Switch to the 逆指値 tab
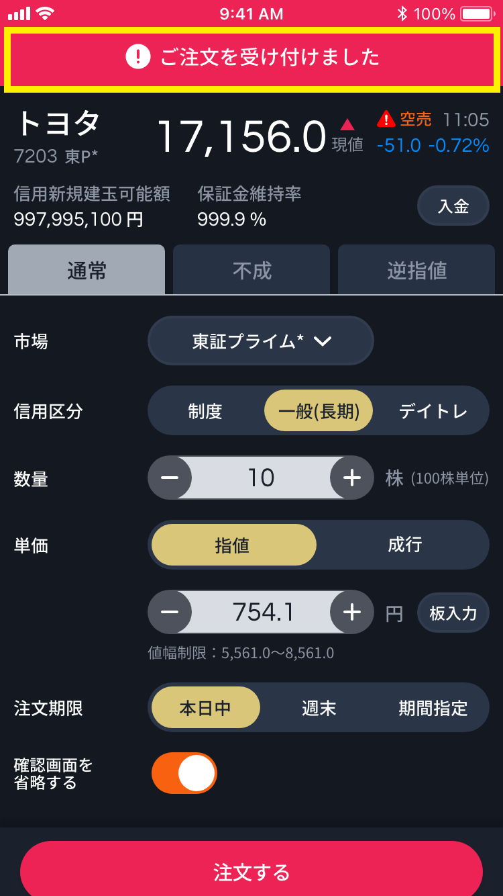Viewport: 503px width, 896px height. tap(416, 270)
